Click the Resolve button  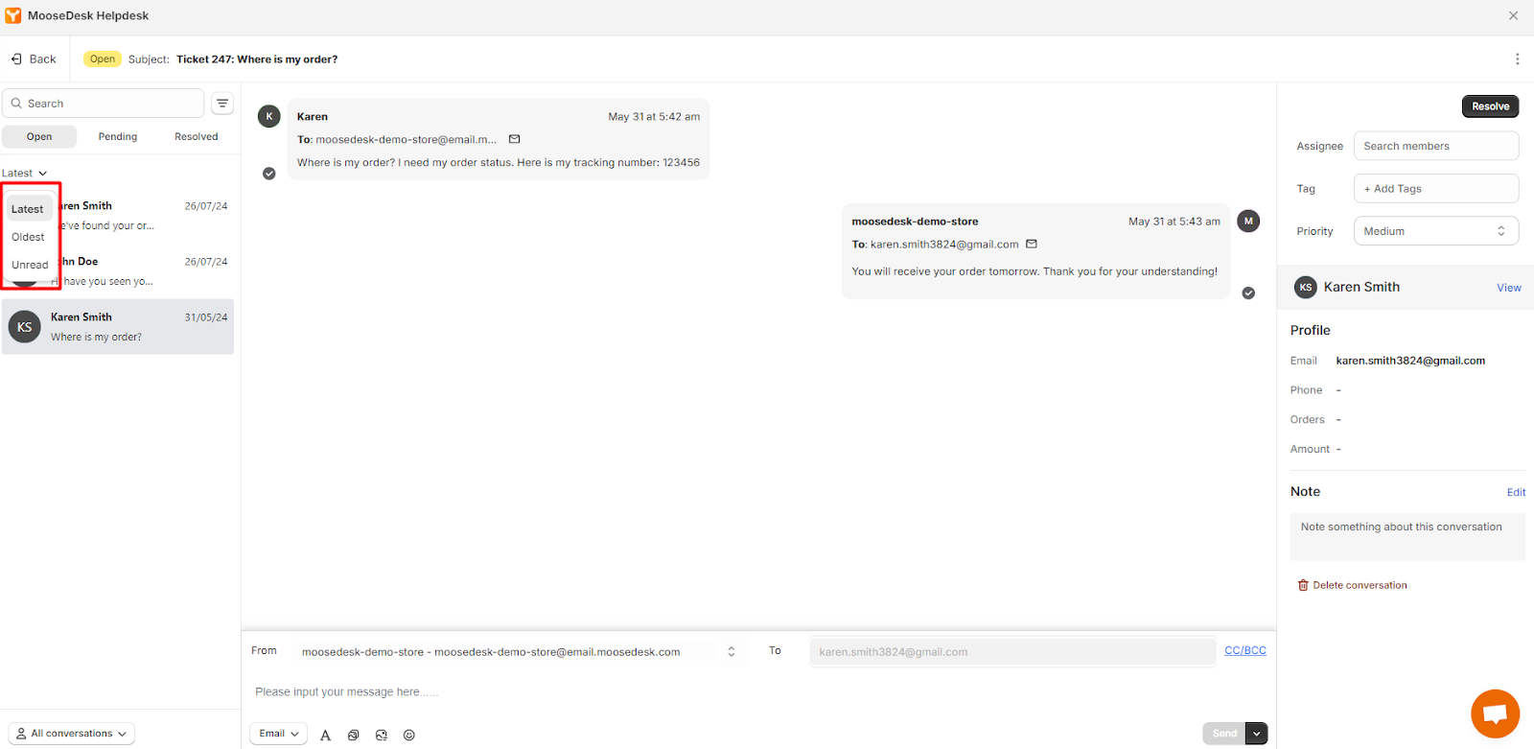point(1490,106)
